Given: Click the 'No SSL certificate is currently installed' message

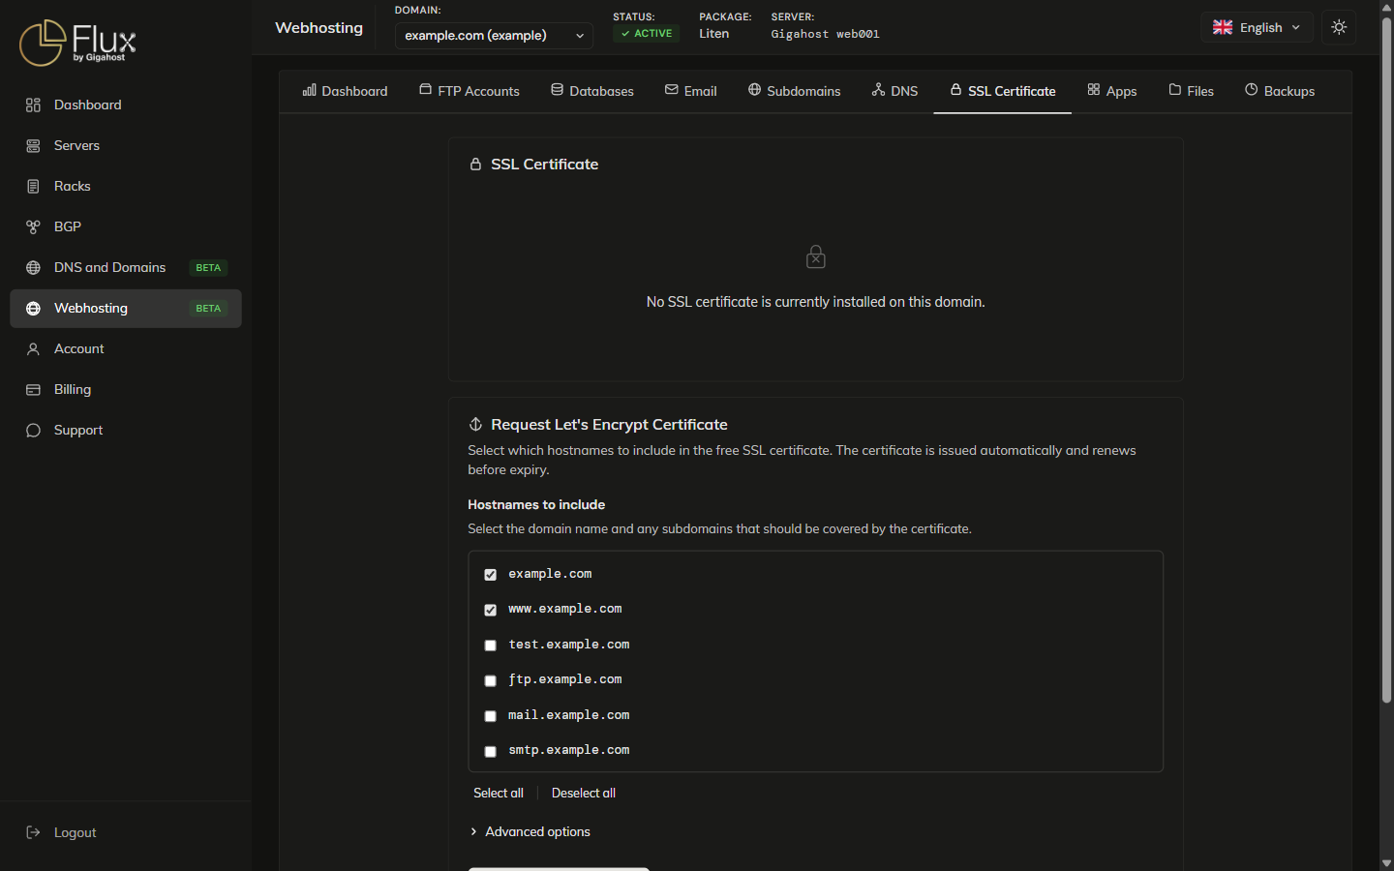Looking at the screenshot, I should (x=816, y=302).
